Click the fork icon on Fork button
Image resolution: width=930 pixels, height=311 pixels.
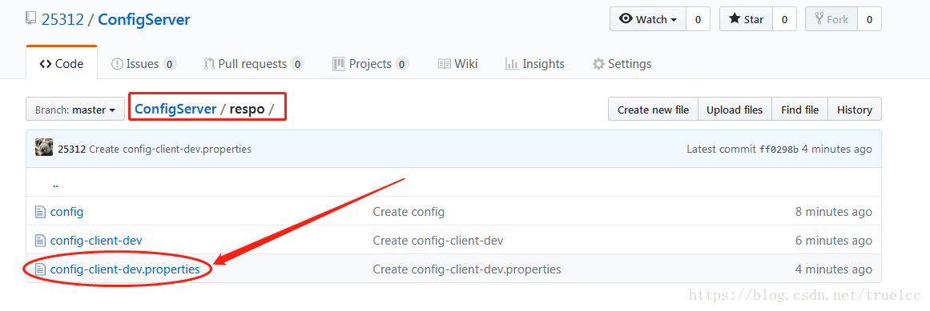pyautogui.click(x=819, y=19)
